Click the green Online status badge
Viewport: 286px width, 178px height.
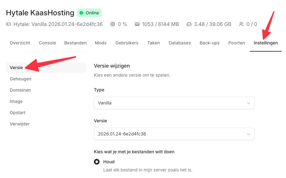[89, 13]
